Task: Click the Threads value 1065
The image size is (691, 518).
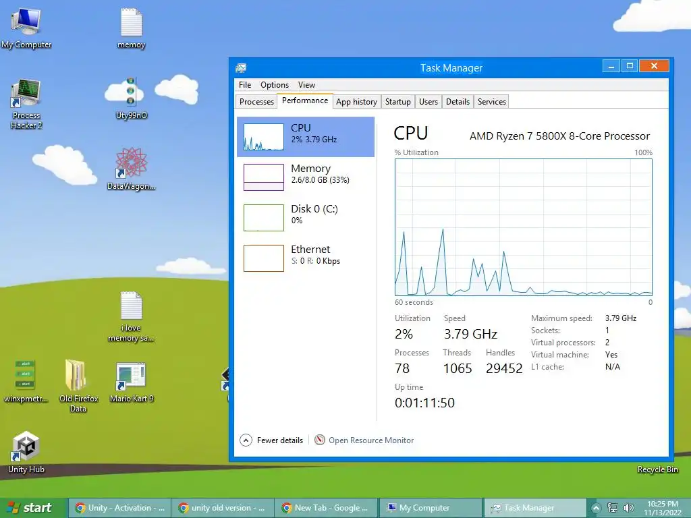Action: click(458, 368)
